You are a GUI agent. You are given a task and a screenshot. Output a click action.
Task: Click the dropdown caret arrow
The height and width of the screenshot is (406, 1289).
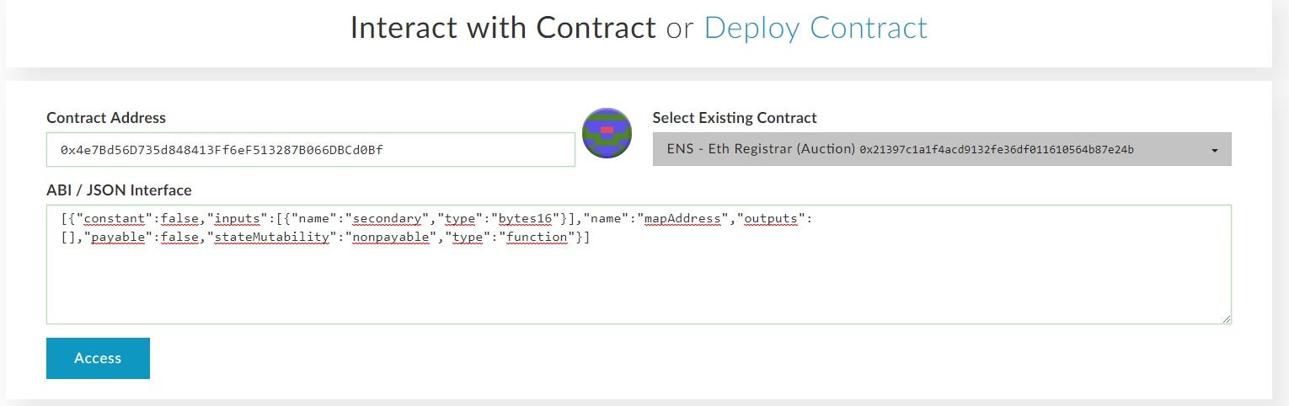coord(1215,150)
